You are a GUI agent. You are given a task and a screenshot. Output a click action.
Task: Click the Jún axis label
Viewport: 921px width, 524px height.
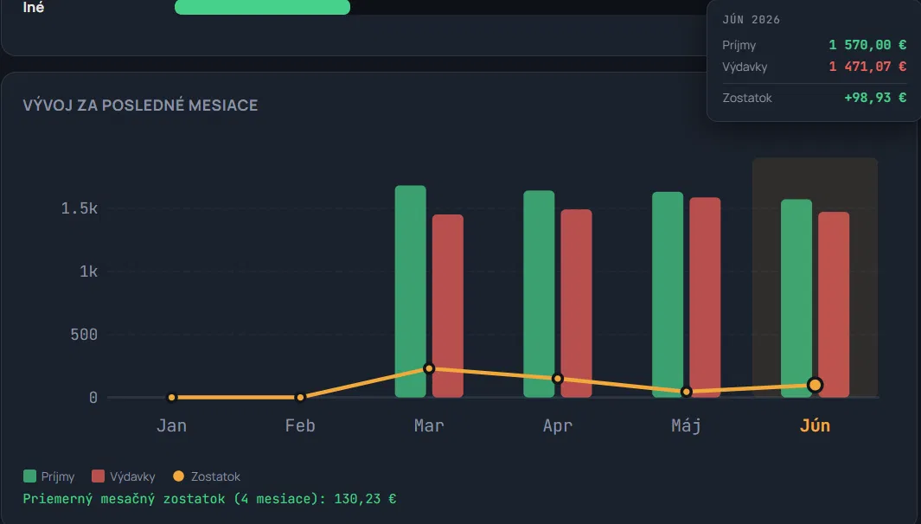click(x=815, y=425)
